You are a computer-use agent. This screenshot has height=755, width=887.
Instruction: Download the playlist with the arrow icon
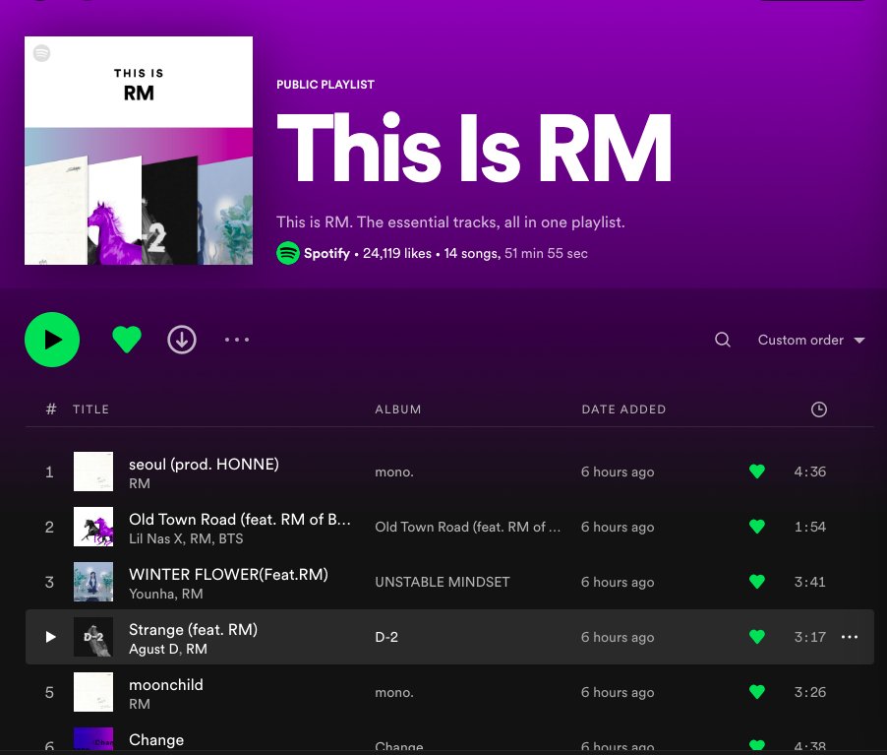(182, 340)
